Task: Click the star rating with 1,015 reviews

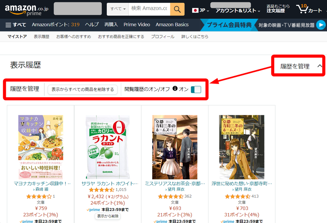Action: [x=102, y=190]
